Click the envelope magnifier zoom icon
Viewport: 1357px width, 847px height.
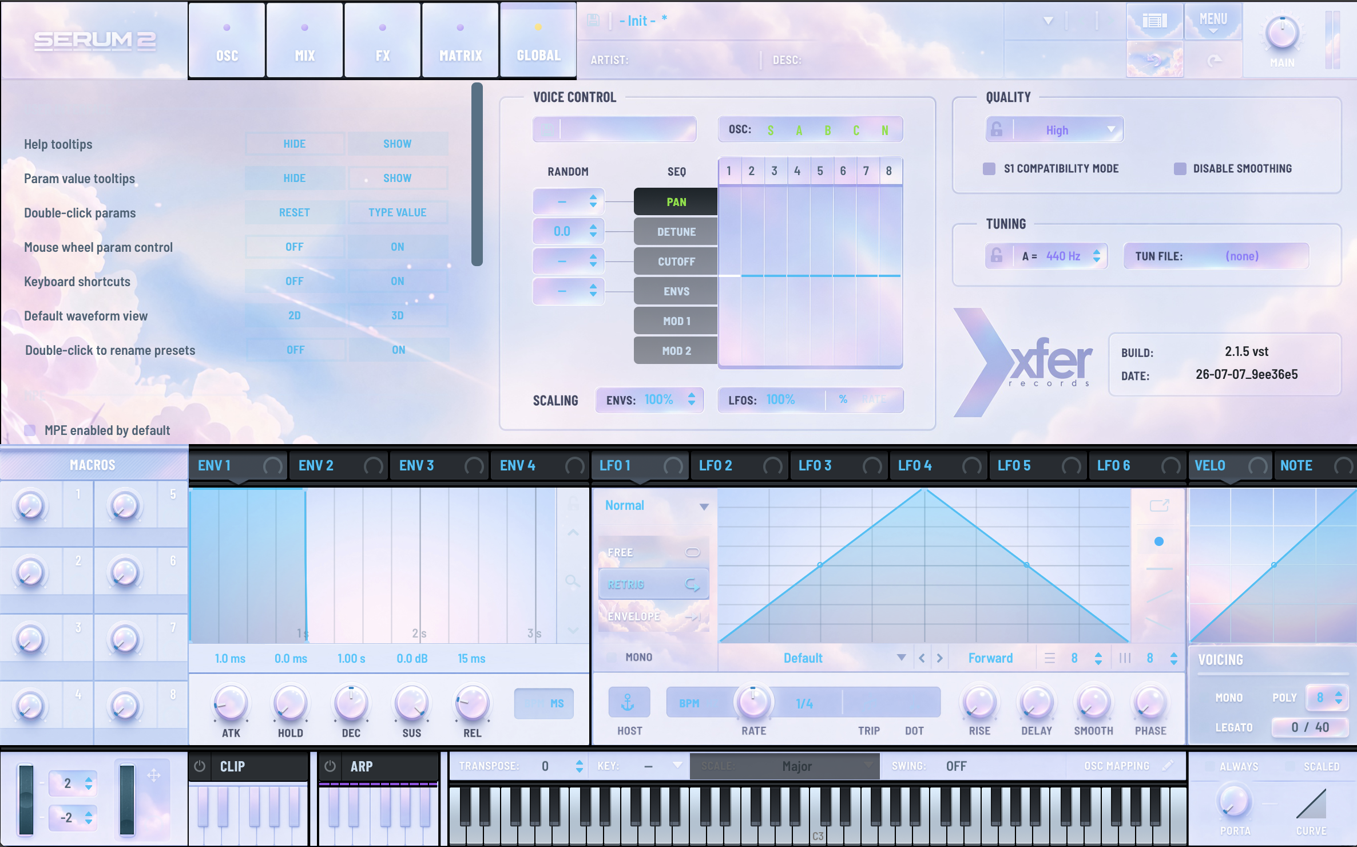[x=573, y=582]
